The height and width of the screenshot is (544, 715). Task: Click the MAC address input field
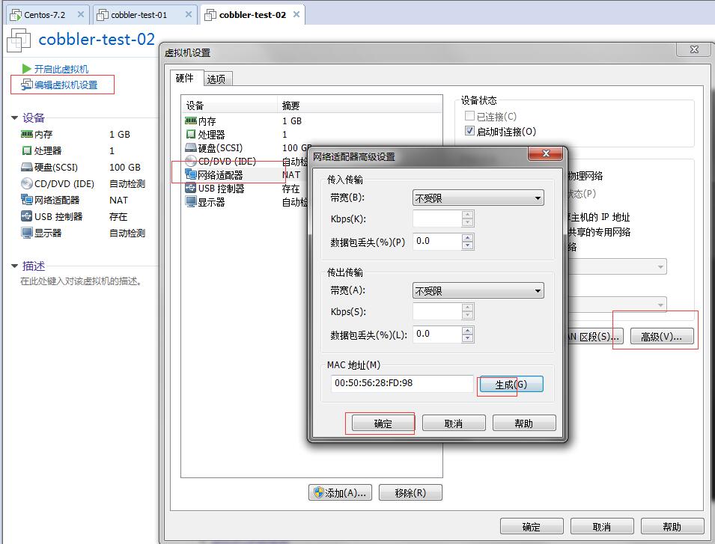click(x=402, y=383)
